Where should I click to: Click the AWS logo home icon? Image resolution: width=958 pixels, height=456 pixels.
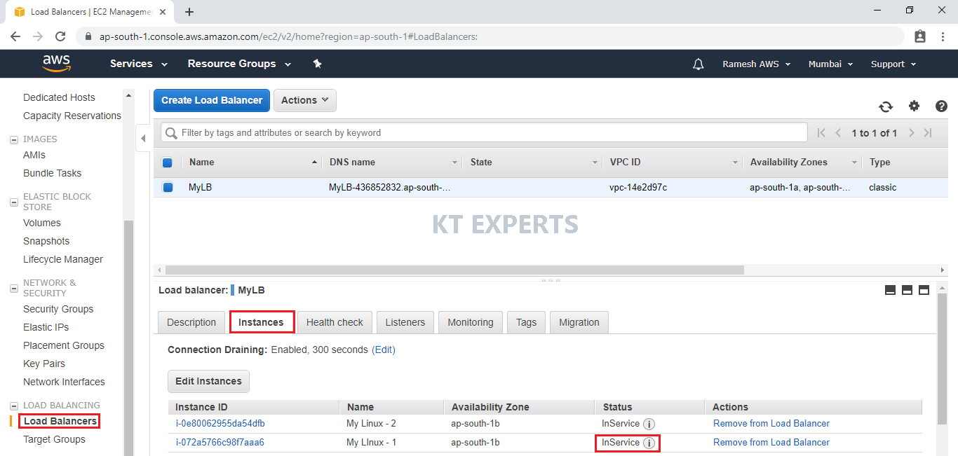click(x=57, y=64)
